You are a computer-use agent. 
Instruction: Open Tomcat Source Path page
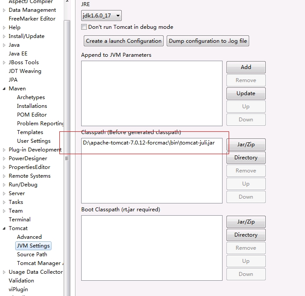point(32,255)
